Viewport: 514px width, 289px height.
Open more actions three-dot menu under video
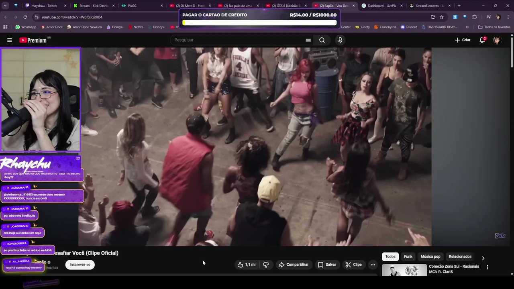click(373, 265)
